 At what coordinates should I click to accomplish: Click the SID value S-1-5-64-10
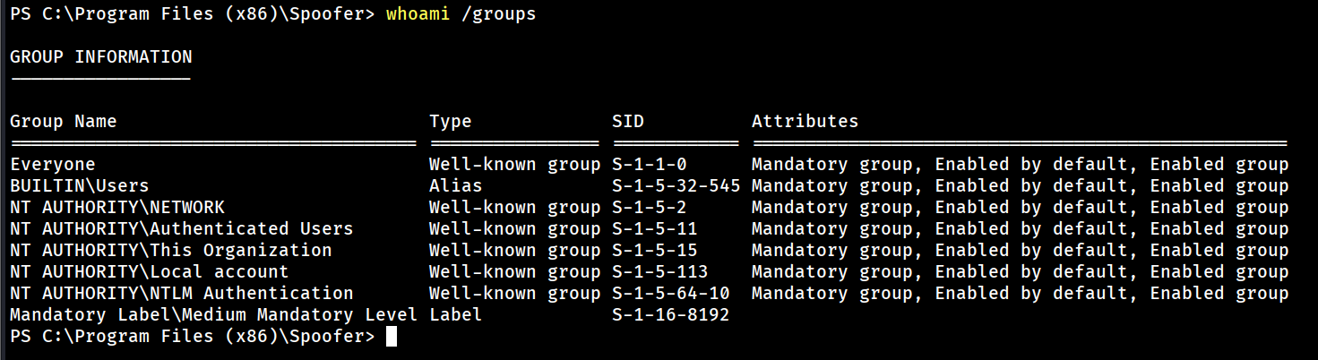point(671,294)
